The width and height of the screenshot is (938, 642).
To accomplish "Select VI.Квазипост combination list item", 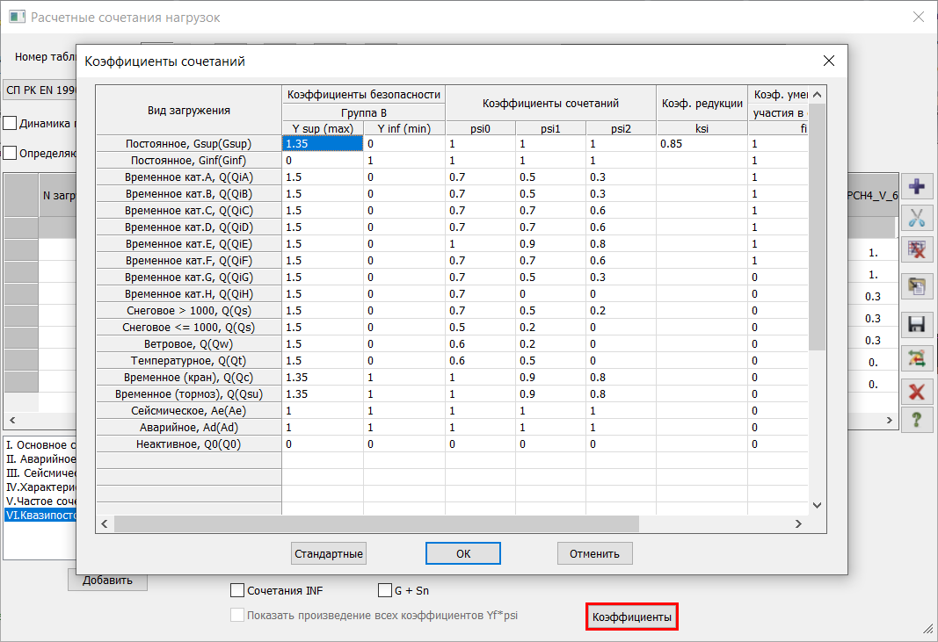I will (40, 516).
